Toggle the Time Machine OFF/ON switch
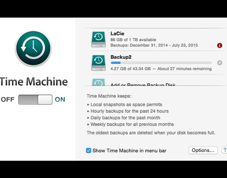This screenshot has width=227, height=178. 35,100
